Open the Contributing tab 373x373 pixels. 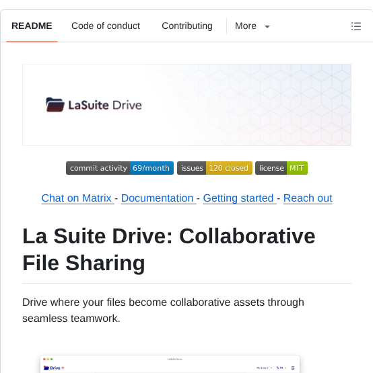coord(187,26)
